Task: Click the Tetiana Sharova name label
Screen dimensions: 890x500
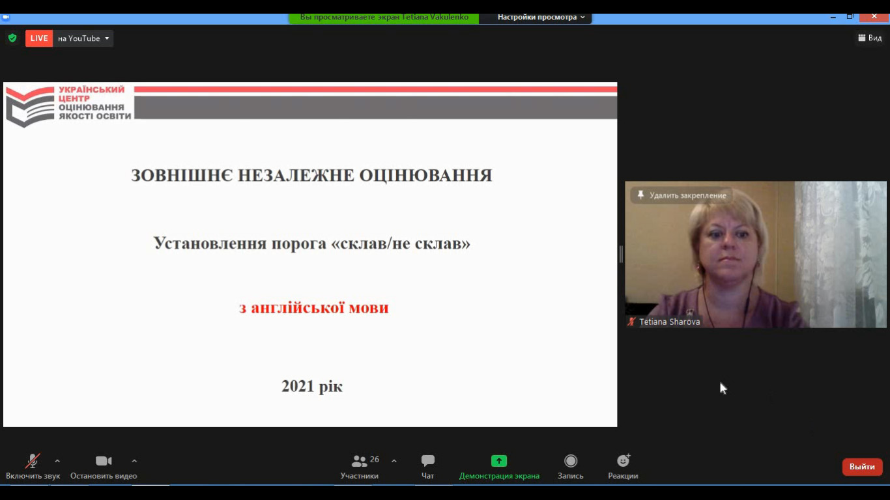Action: point(670,322)
